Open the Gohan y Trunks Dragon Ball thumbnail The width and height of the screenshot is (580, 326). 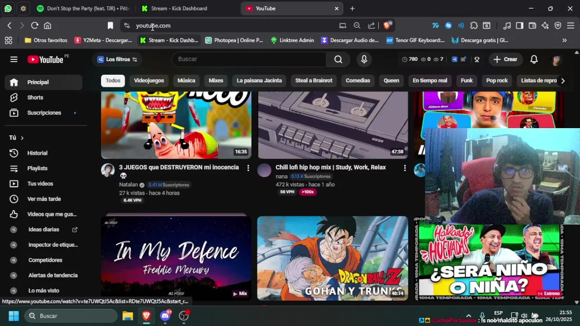333,258
